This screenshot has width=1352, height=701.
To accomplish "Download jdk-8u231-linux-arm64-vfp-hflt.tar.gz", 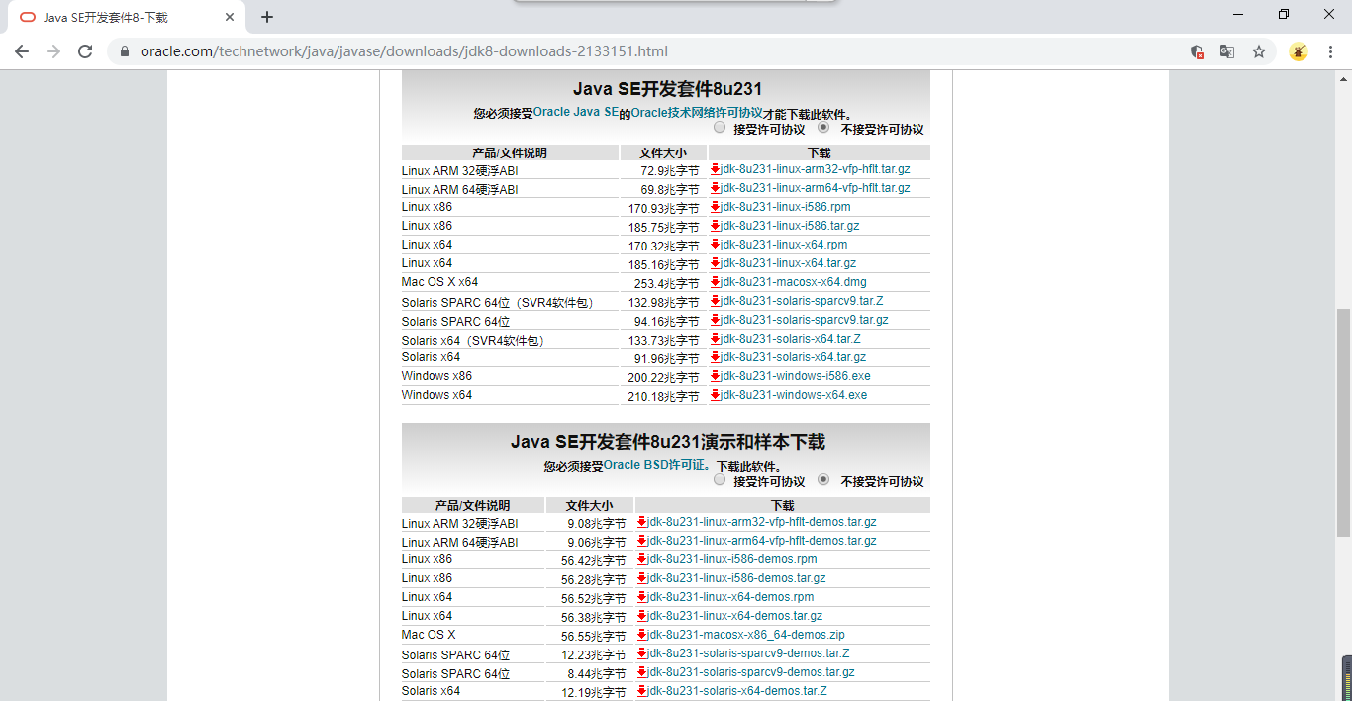I will (x=816, y=188).
